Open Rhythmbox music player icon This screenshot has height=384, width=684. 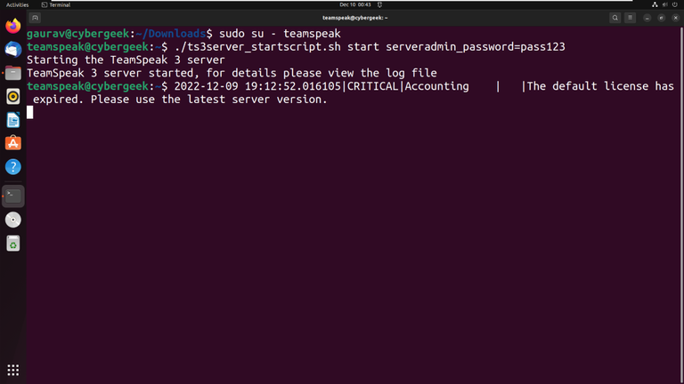(12, 97)
